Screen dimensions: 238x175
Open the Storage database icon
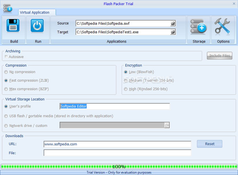199,26
